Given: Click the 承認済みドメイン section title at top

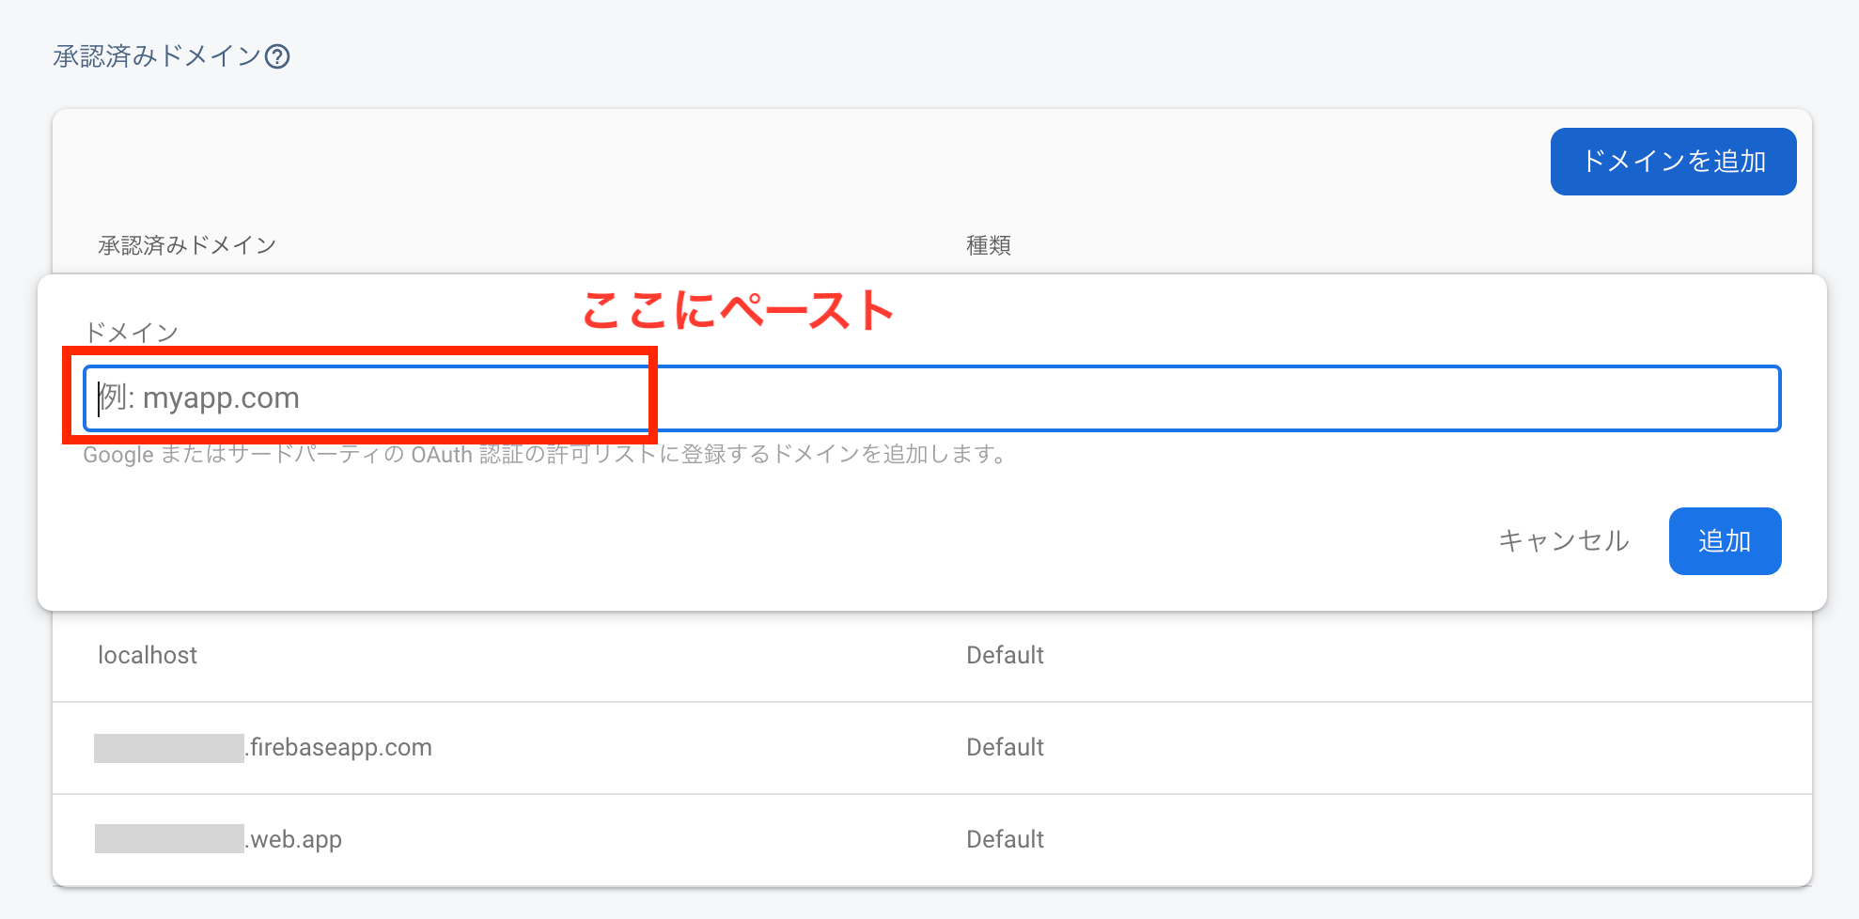Looking at the screenshot, I should pyautogui.click(x=156, y=56).
